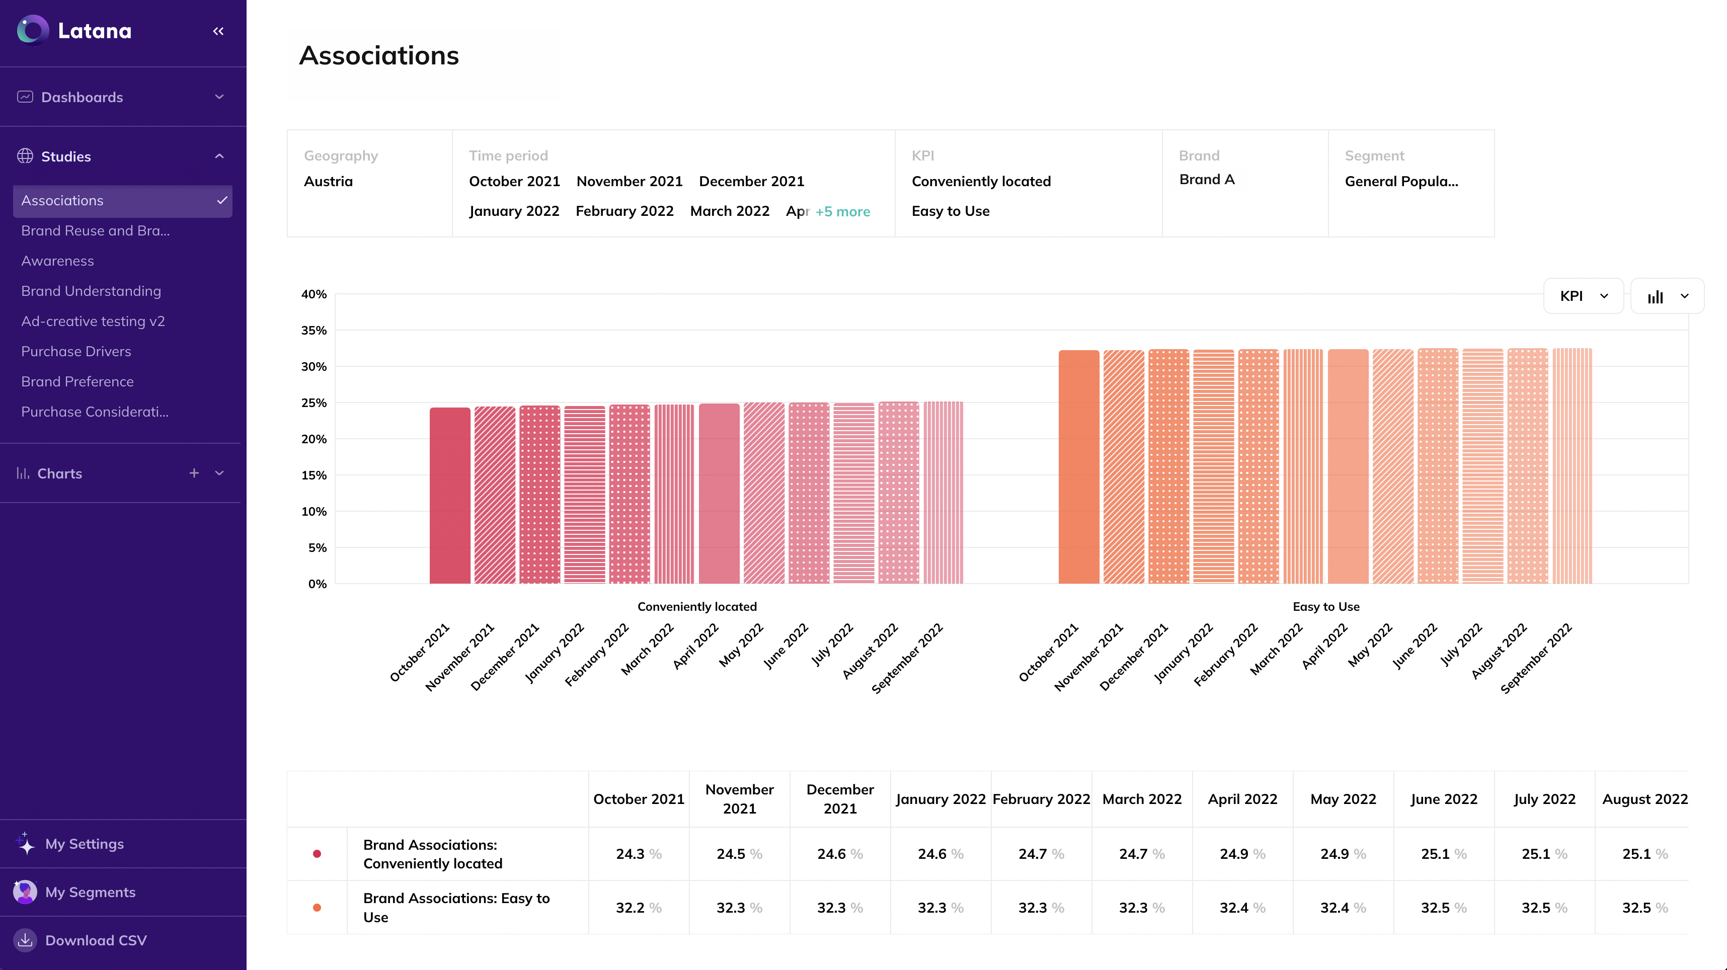The image size is (1727, 970).
Task: Select Purchase Drivers in sidebar
Action: tap(76, 351)
